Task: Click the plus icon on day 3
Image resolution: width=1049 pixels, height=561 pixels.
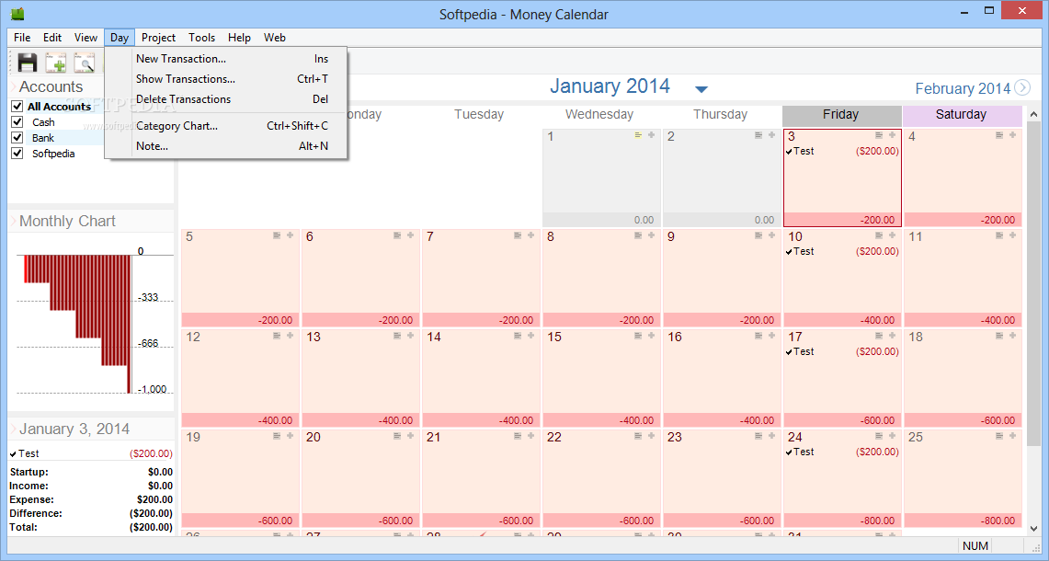Action: (x=893, y=135)
